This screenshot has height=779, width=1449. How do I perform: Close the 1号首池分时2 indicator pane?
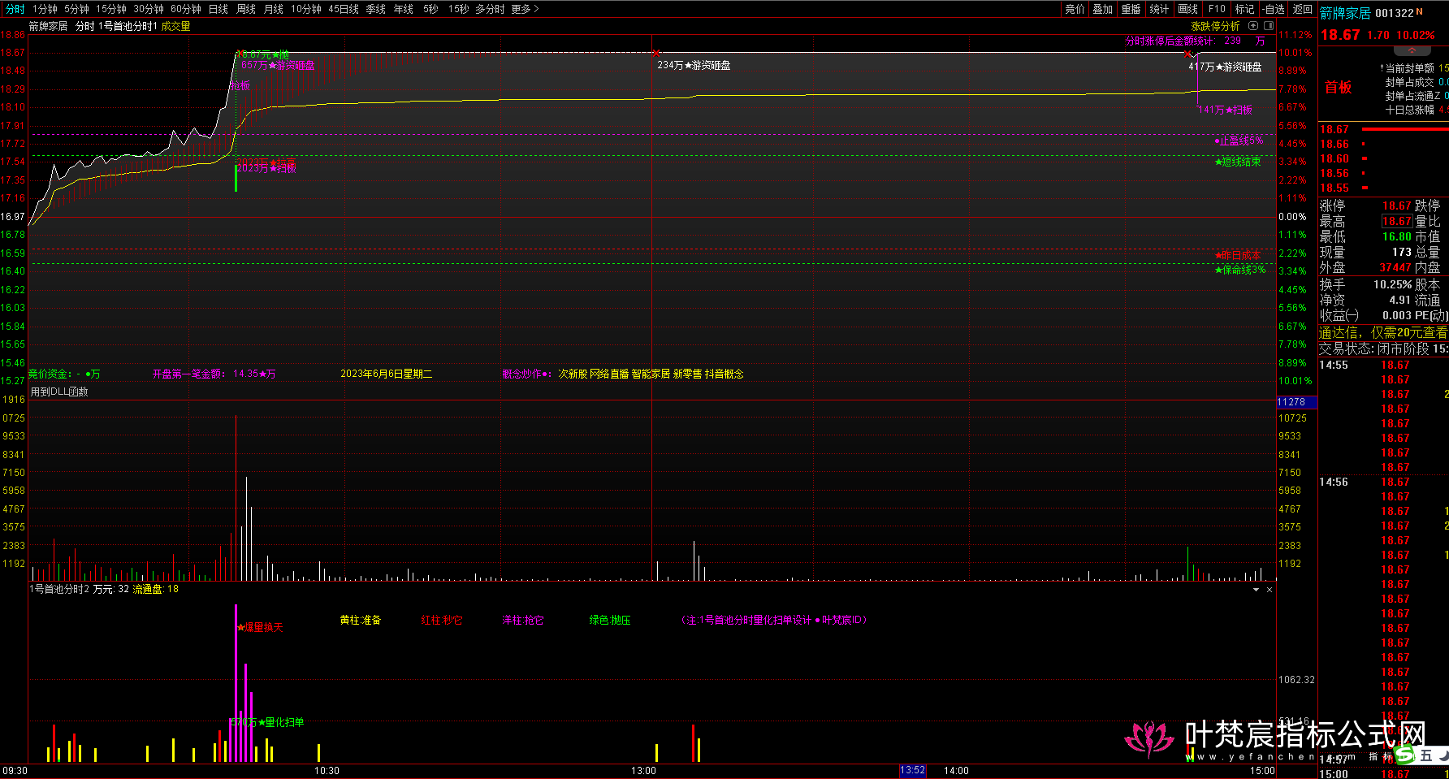pos(1269,590)
